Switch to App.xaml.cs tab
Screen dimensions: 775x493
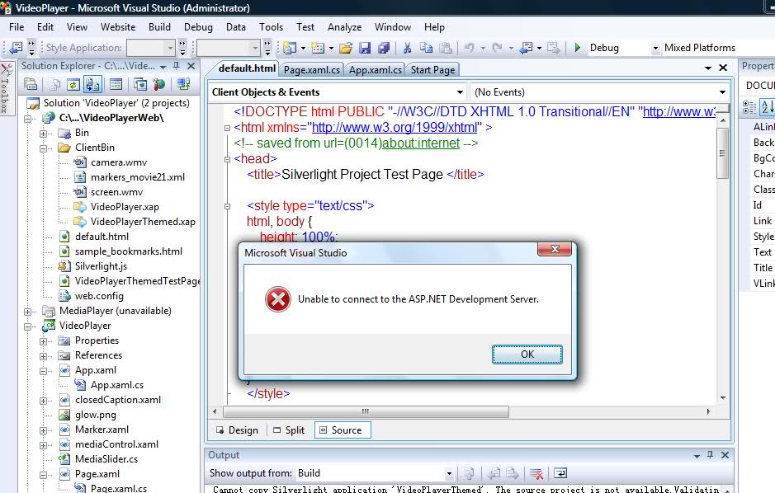376,69
